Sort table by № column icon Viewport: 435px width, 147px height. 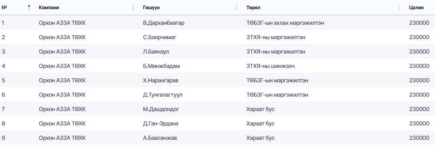pos(29,8)
